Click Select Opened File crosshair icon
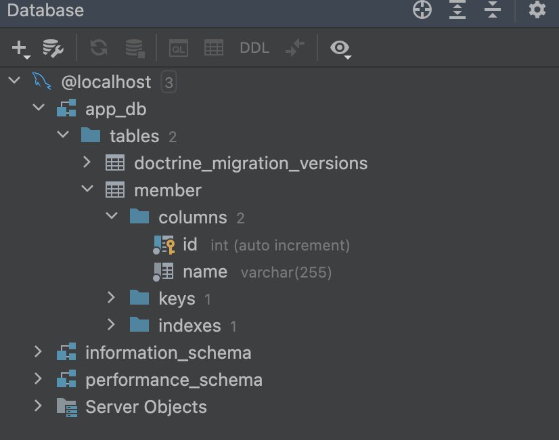Image resolution: width=559 pixels, height=440 pixels. (422, 10)
